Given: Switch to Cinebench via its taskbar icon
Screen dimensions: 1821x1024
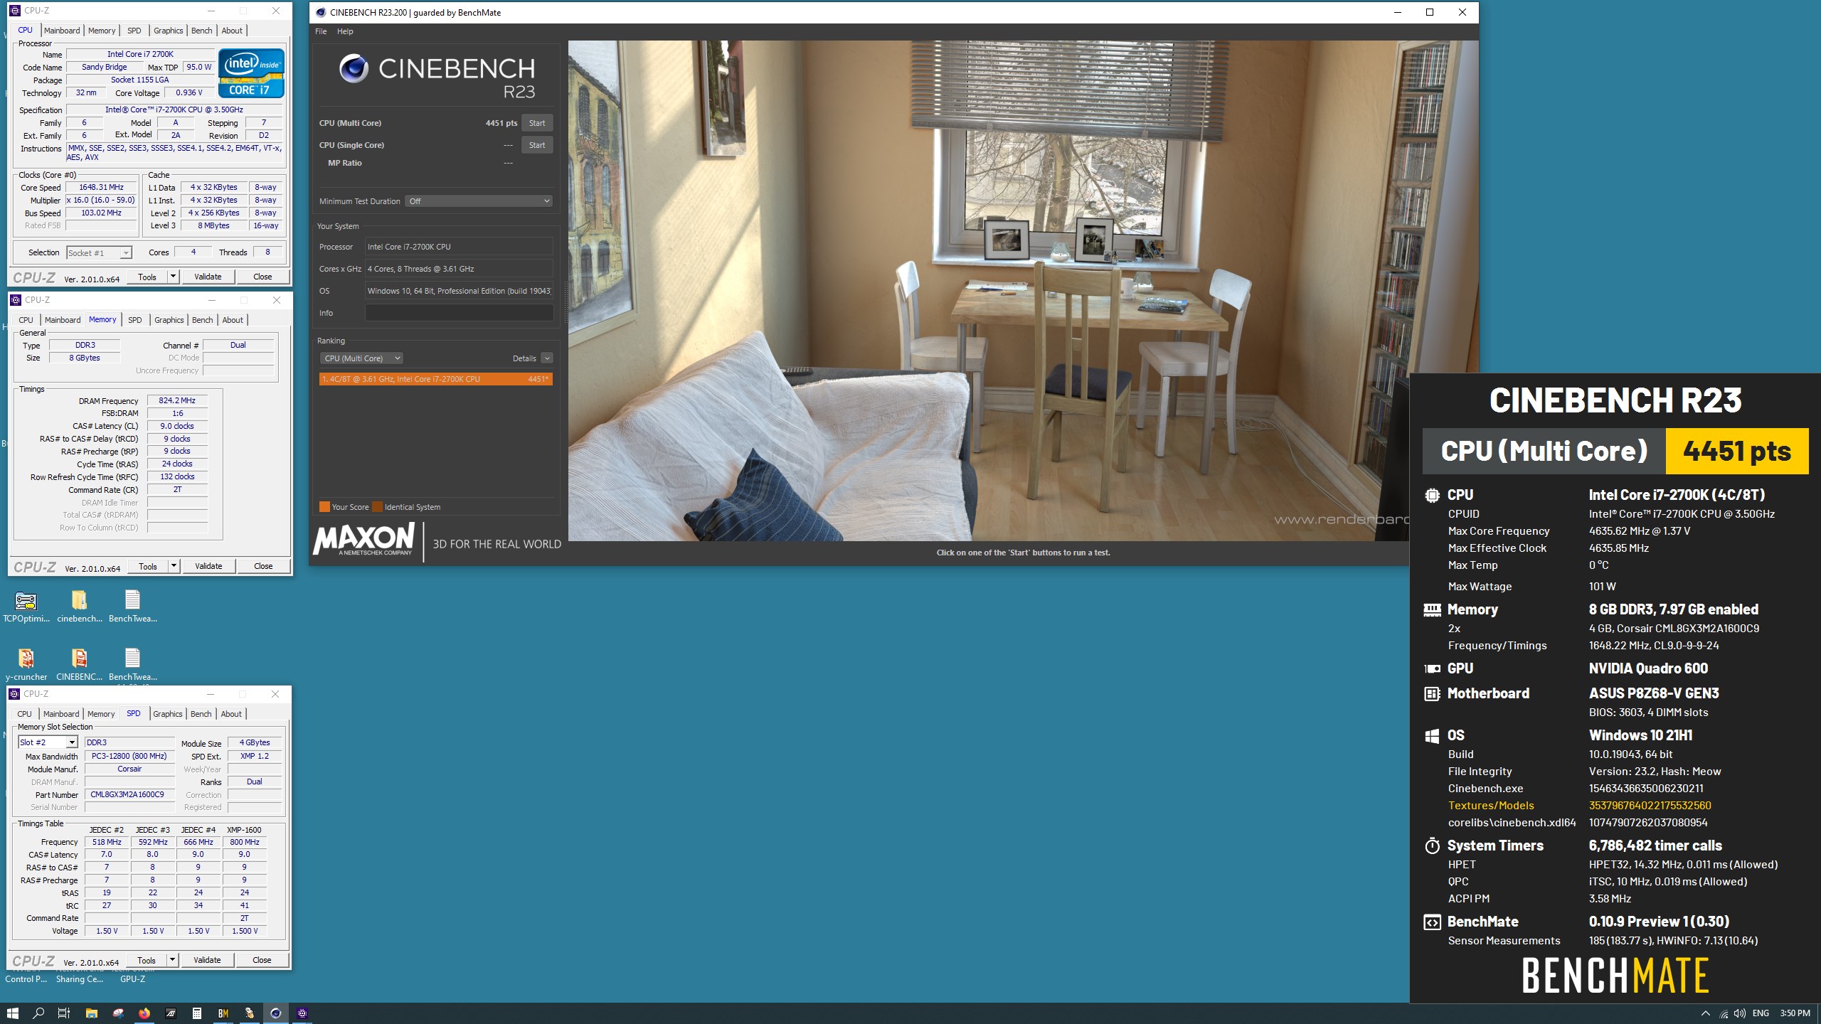Looking at the screenshot, I should (276, 1013).
